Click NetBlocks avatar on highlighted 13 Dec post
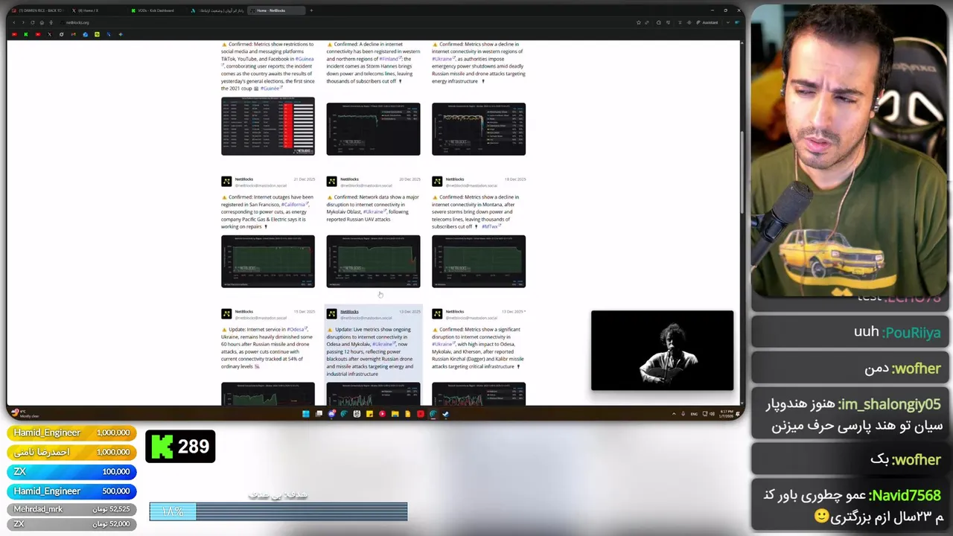Screen dimensions: 953x536 click(x=331, y=314)
